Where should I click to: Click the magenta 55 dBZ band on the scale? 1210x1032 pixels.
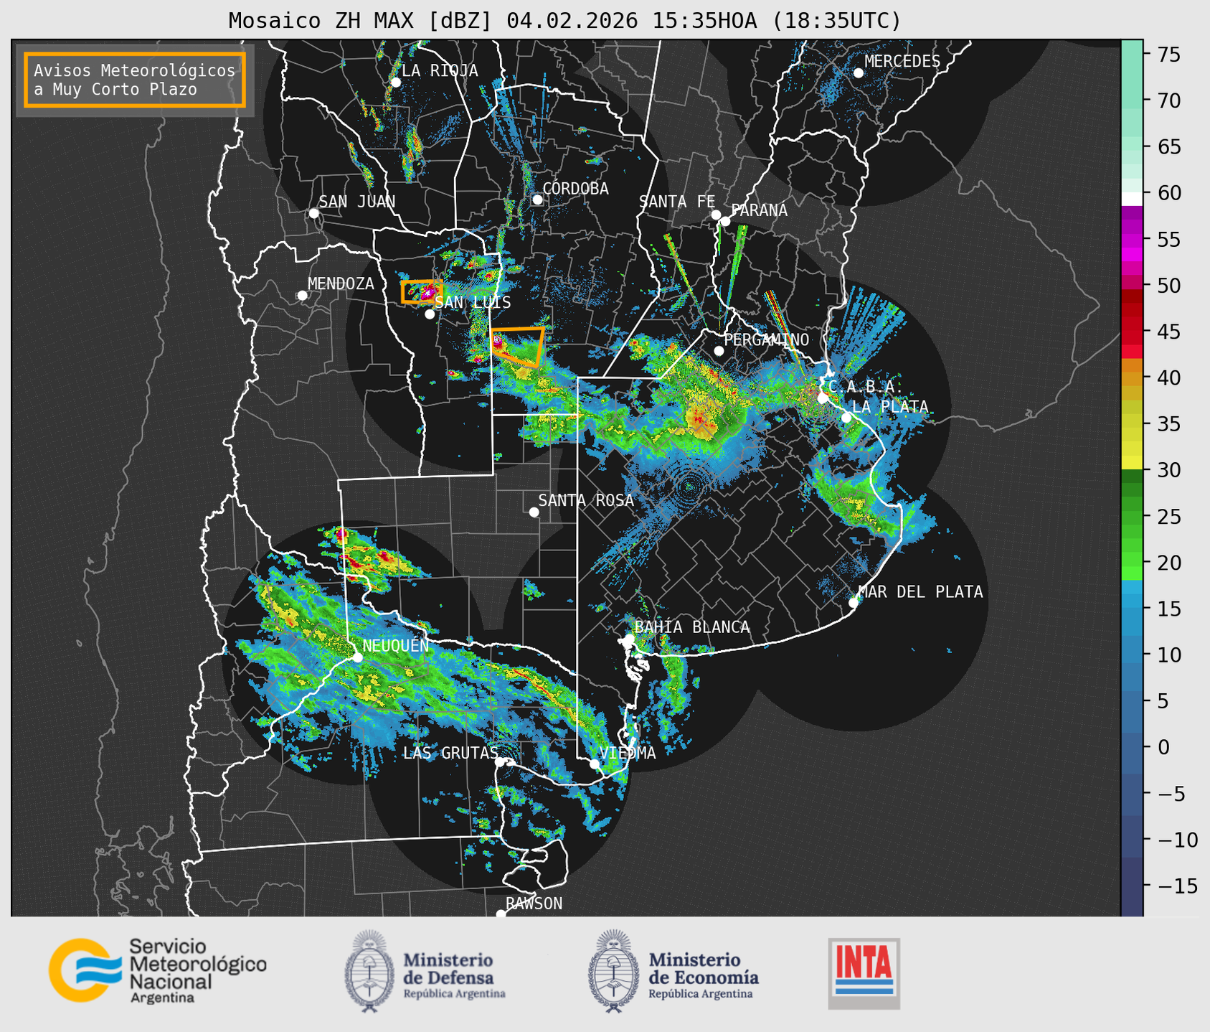pyautogui.click(x=1131, y=239)
